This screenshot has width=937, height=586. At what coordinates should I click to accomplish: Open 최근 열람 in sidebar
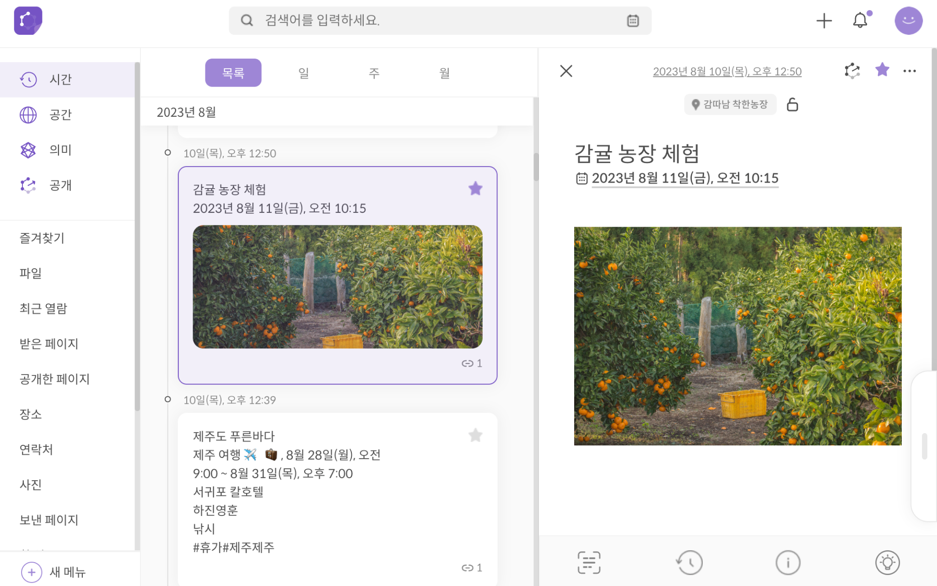tap(43, 309)
